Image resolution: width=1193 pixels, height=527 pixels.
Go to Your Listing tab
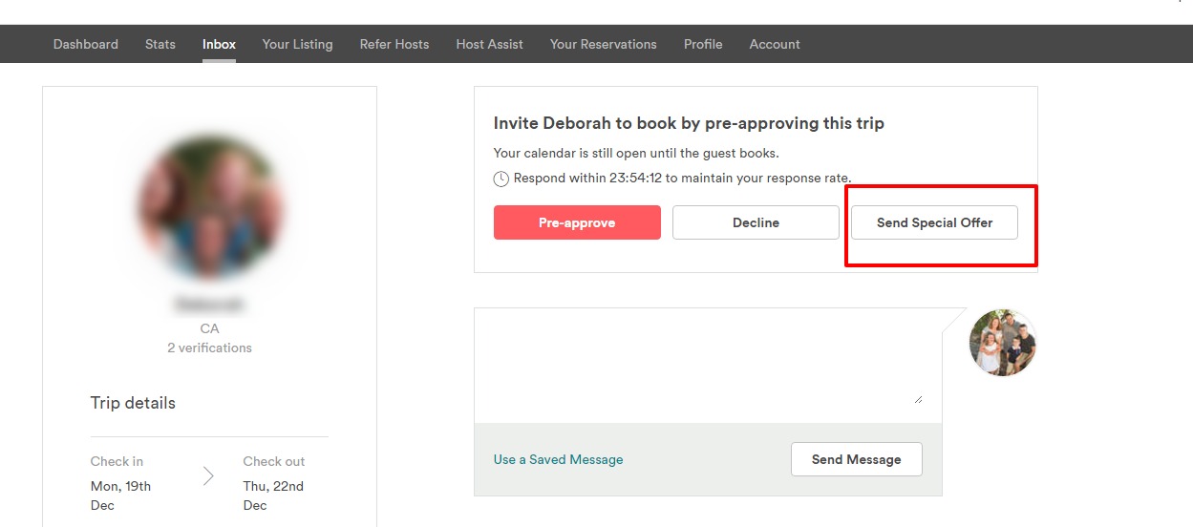point(297,44)
